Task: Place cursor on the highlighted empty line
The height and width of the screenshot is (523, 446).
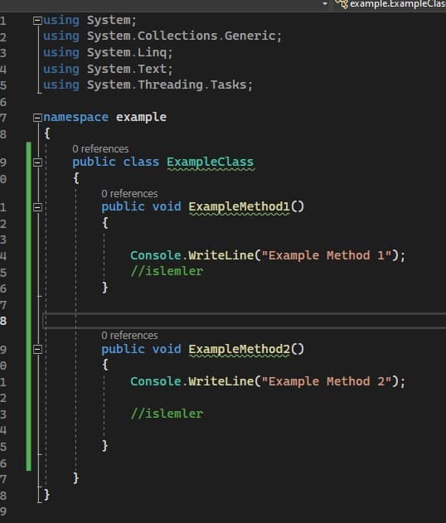Action: pos(245,321)
